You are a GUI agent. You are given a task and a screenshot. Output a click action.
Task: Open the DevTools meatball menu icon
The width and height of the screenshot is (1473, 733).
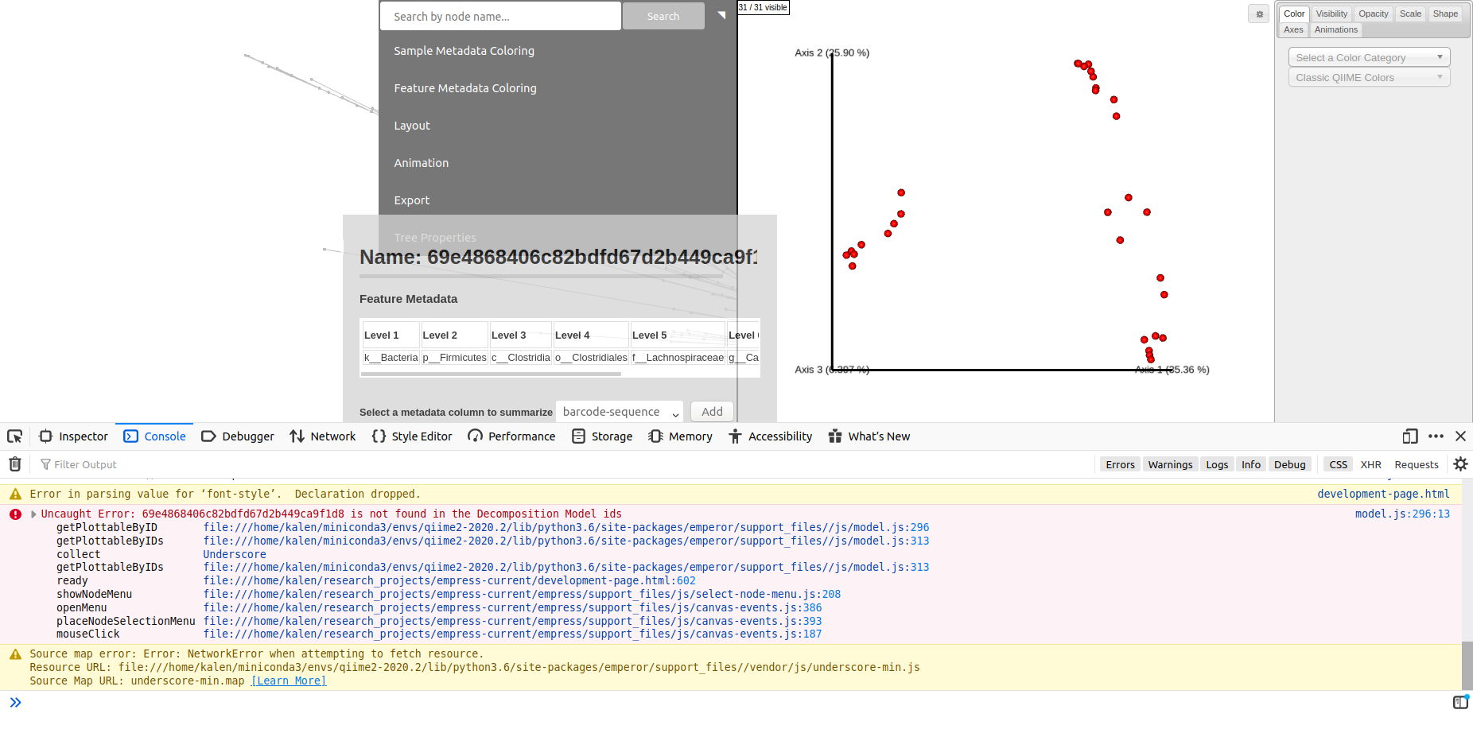point(1436,436)
